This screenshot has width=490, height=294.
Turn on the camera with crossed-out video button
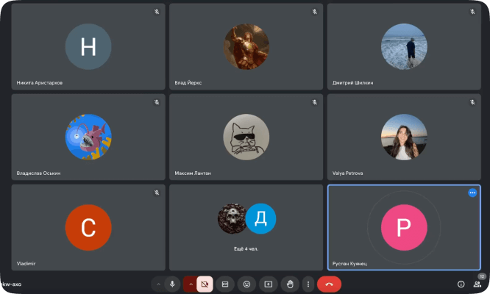coord(205,284)
